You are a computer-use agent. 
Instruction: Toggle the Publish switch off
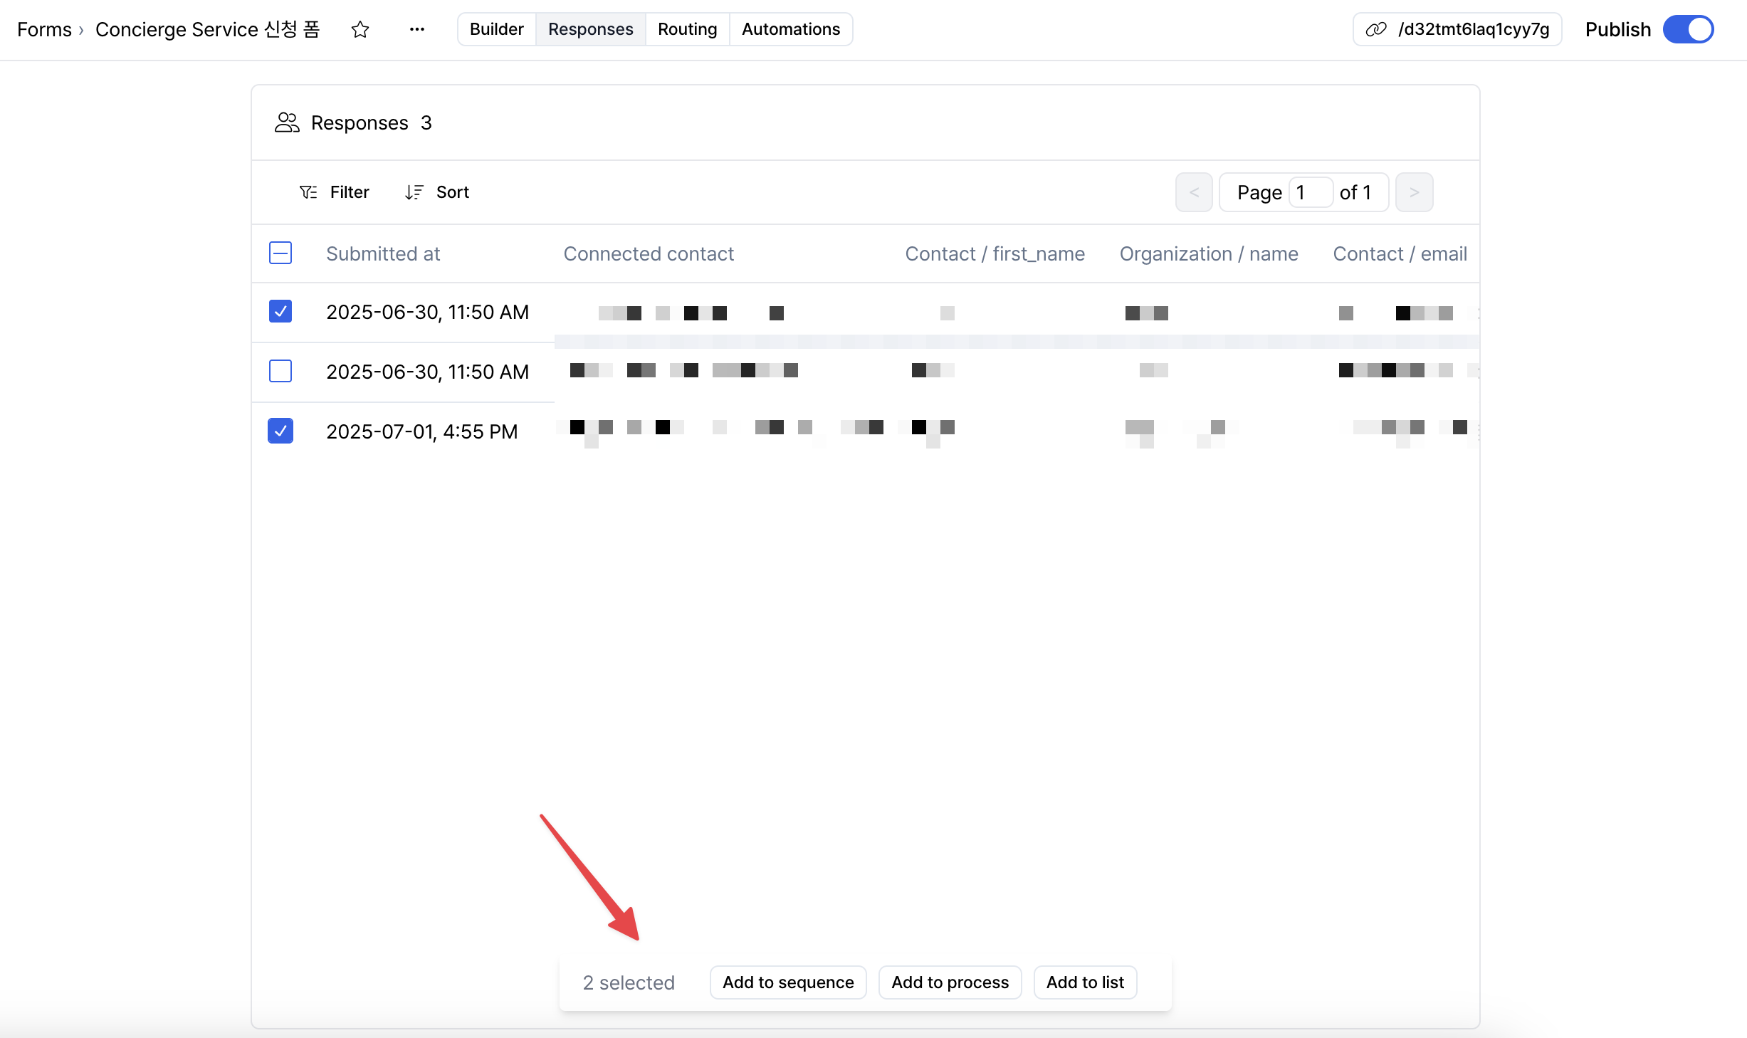pos(1688,29)
